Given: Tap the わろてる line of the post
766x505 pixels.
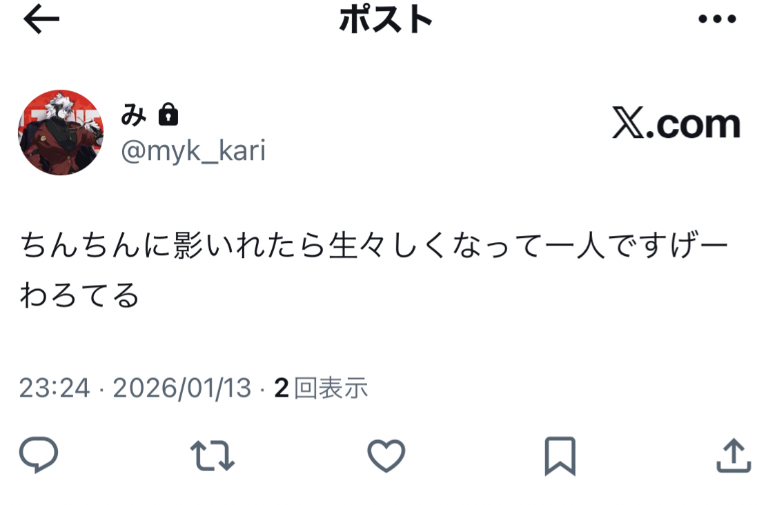Looking at the screenshot, I should pyautogui.click(x=79, y=295).
